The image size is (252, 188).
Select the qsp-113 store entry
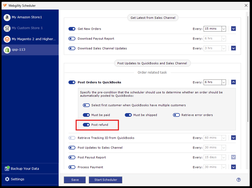point(19,50)
